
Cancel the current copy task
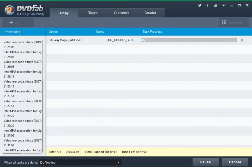[235, 162]
